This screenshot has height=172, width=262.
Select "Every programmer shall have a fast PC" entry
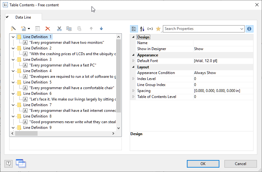63,65
